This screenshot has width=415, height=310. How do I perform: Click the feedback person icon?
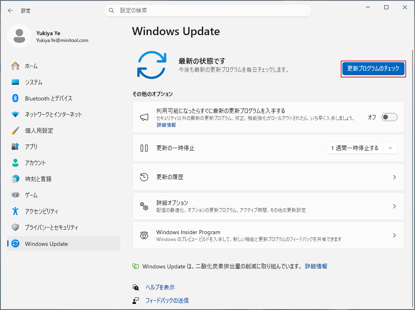point(136,300)
